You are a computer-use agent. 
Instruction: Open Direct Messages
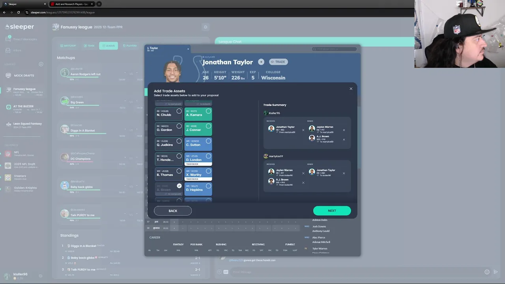[21, 39]
